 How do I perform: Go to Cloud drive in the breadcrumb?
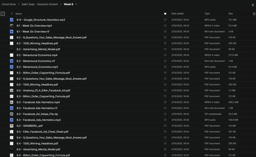tap(9, 4)
